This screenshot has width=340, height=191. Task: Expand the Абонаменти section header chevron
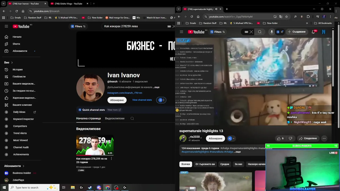click(23, 166)
